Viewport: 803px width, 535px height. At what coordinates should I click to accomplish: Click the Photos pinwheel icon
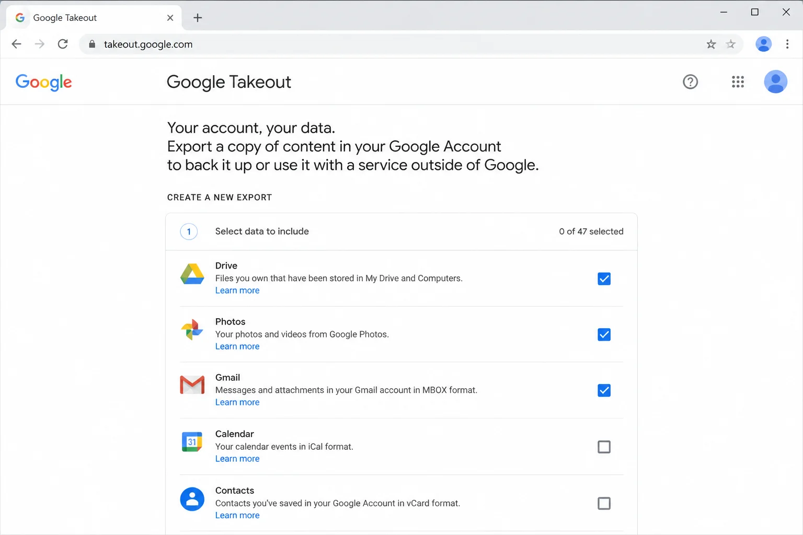tap(192, 330)
